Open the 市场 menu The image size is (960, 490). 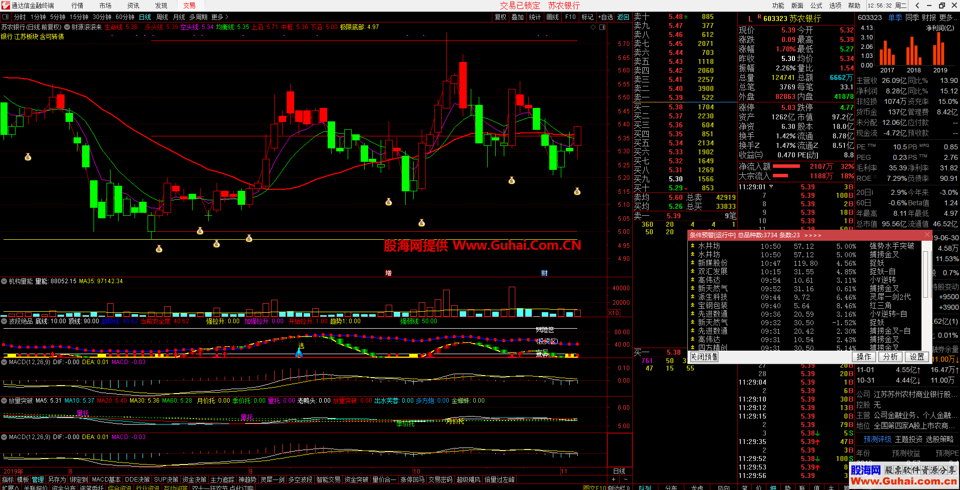(x=106, y=5)
